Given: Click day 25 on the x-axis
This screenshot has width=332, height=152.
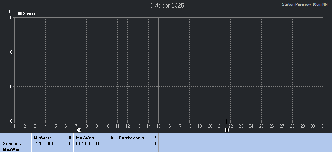Looking at the screenshot, I should (x=261, y=126).
